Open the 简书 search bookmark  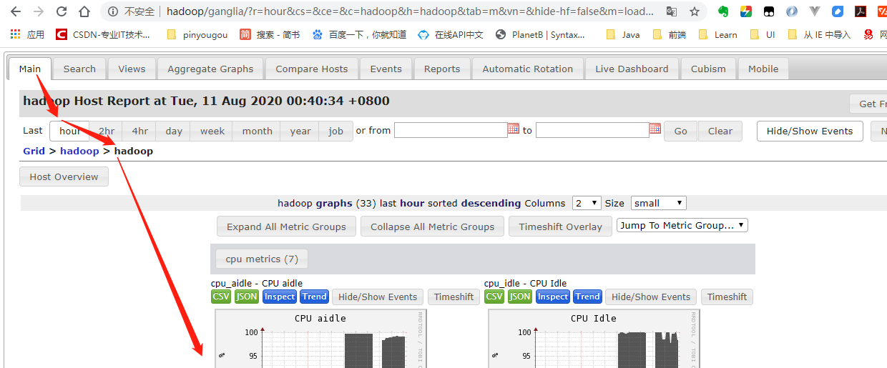point(270,34)
